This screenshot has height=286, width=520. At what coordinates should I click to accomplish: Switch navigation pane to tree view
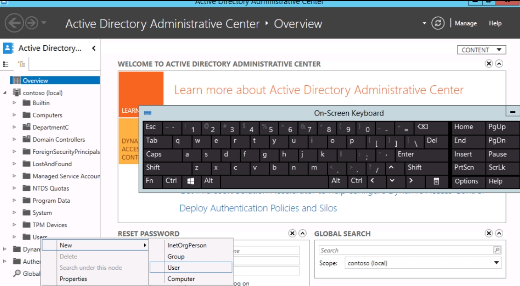21,64
